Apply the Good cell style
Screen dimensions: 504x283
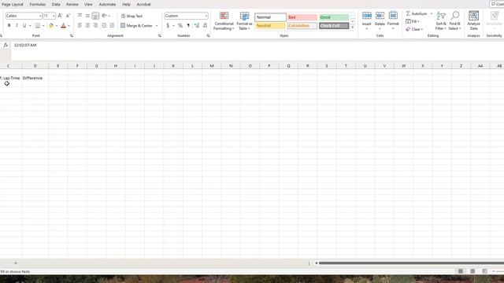(334, 17)
